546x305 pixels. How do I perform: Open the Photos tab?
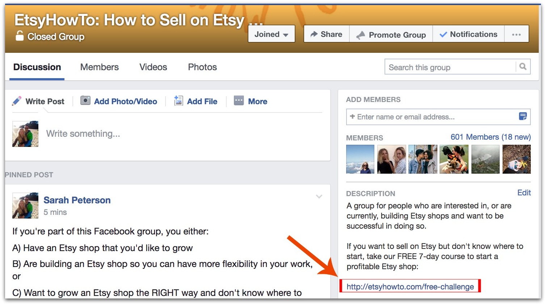tap(202, 67)
